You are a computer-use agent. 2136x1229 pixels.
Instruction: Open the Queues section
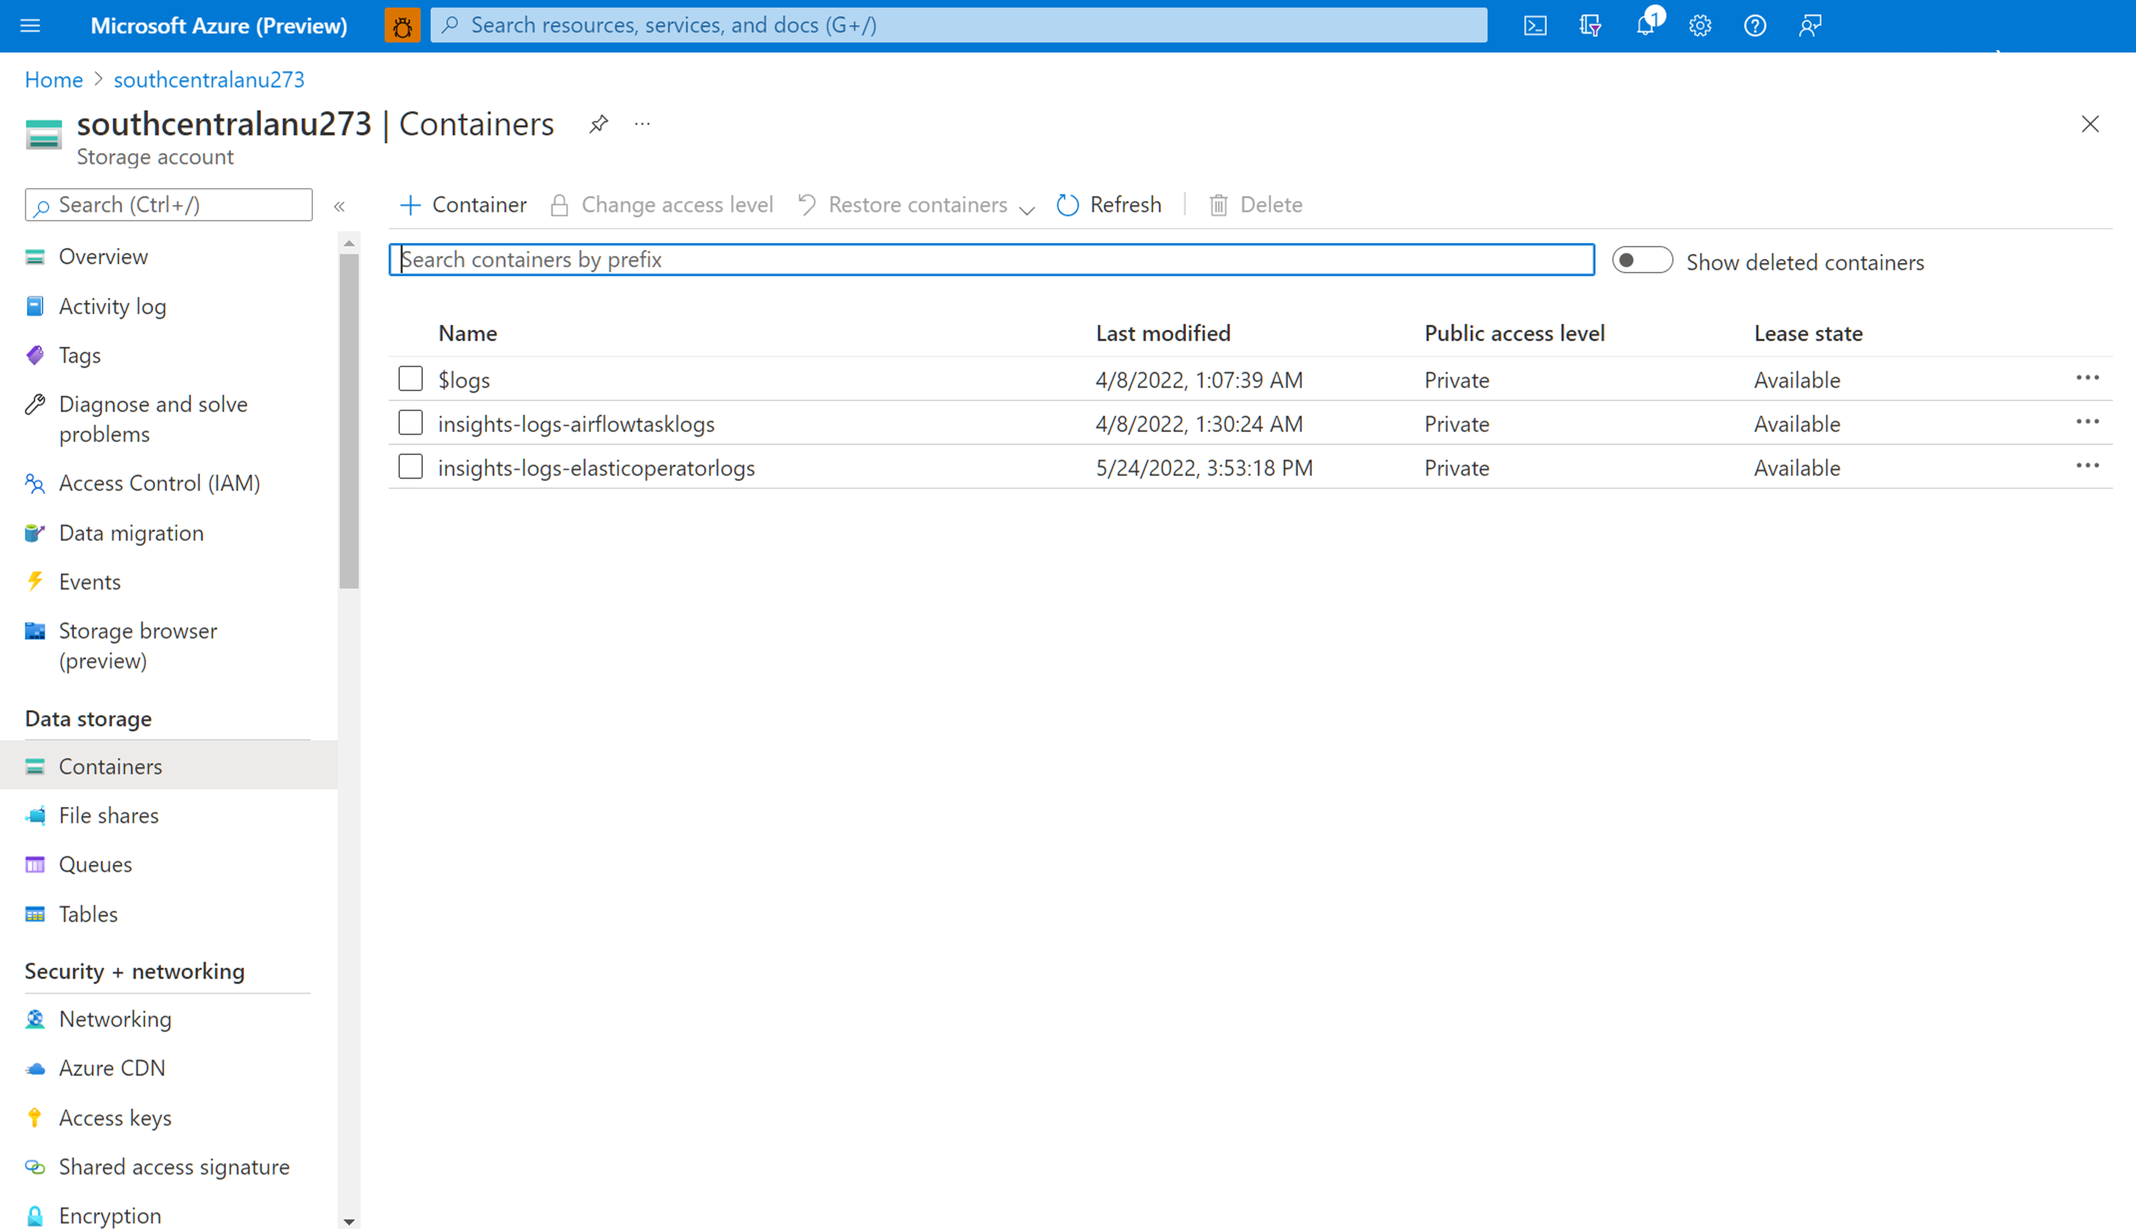tap(95, 864)
